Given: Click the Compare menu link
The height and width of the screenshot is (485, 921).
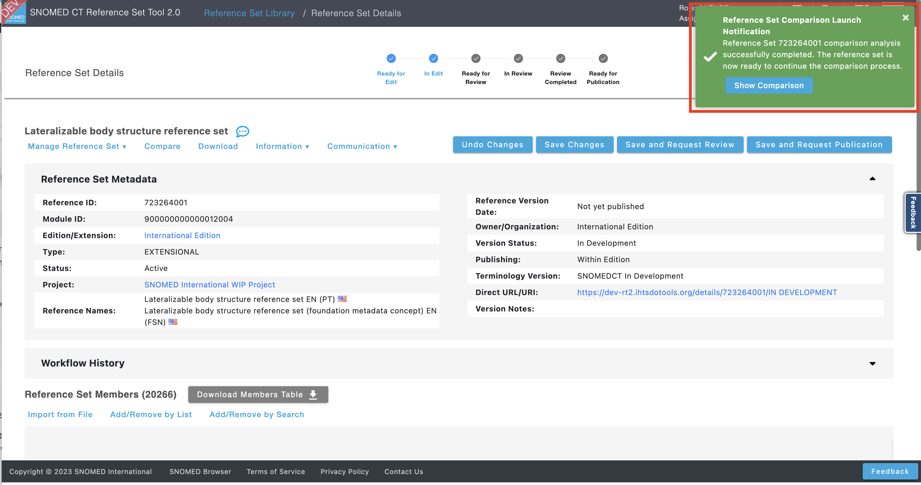Looking at the screenshot, I should [x=162, y=146].
